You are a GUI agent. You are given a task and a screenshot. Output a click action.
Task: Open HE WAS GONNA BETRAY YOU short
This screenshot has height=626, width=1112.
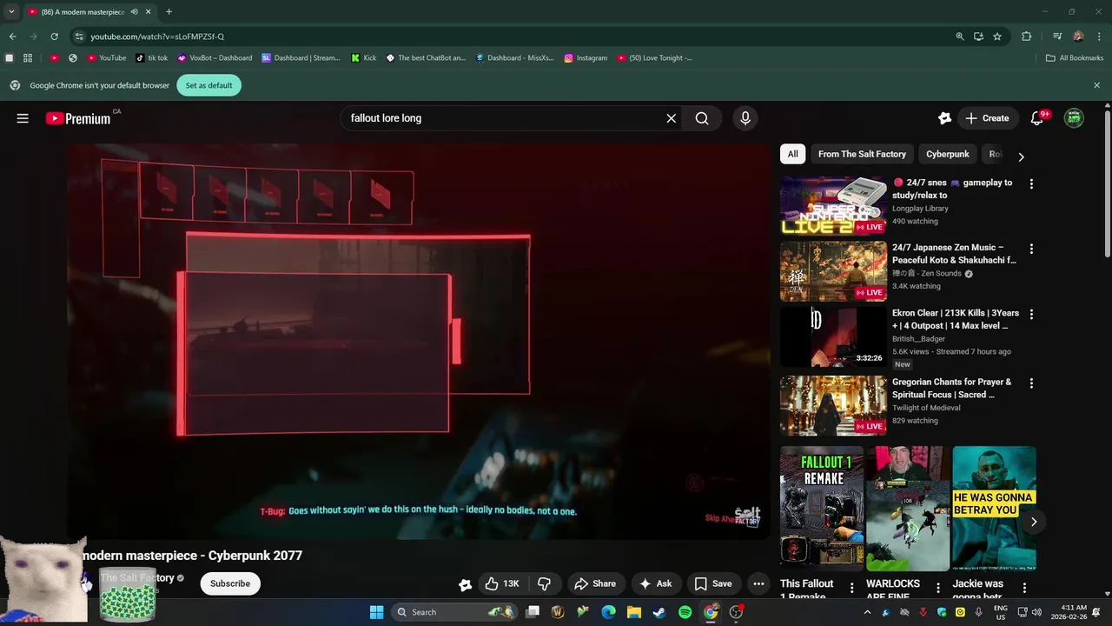coord(994,509)
